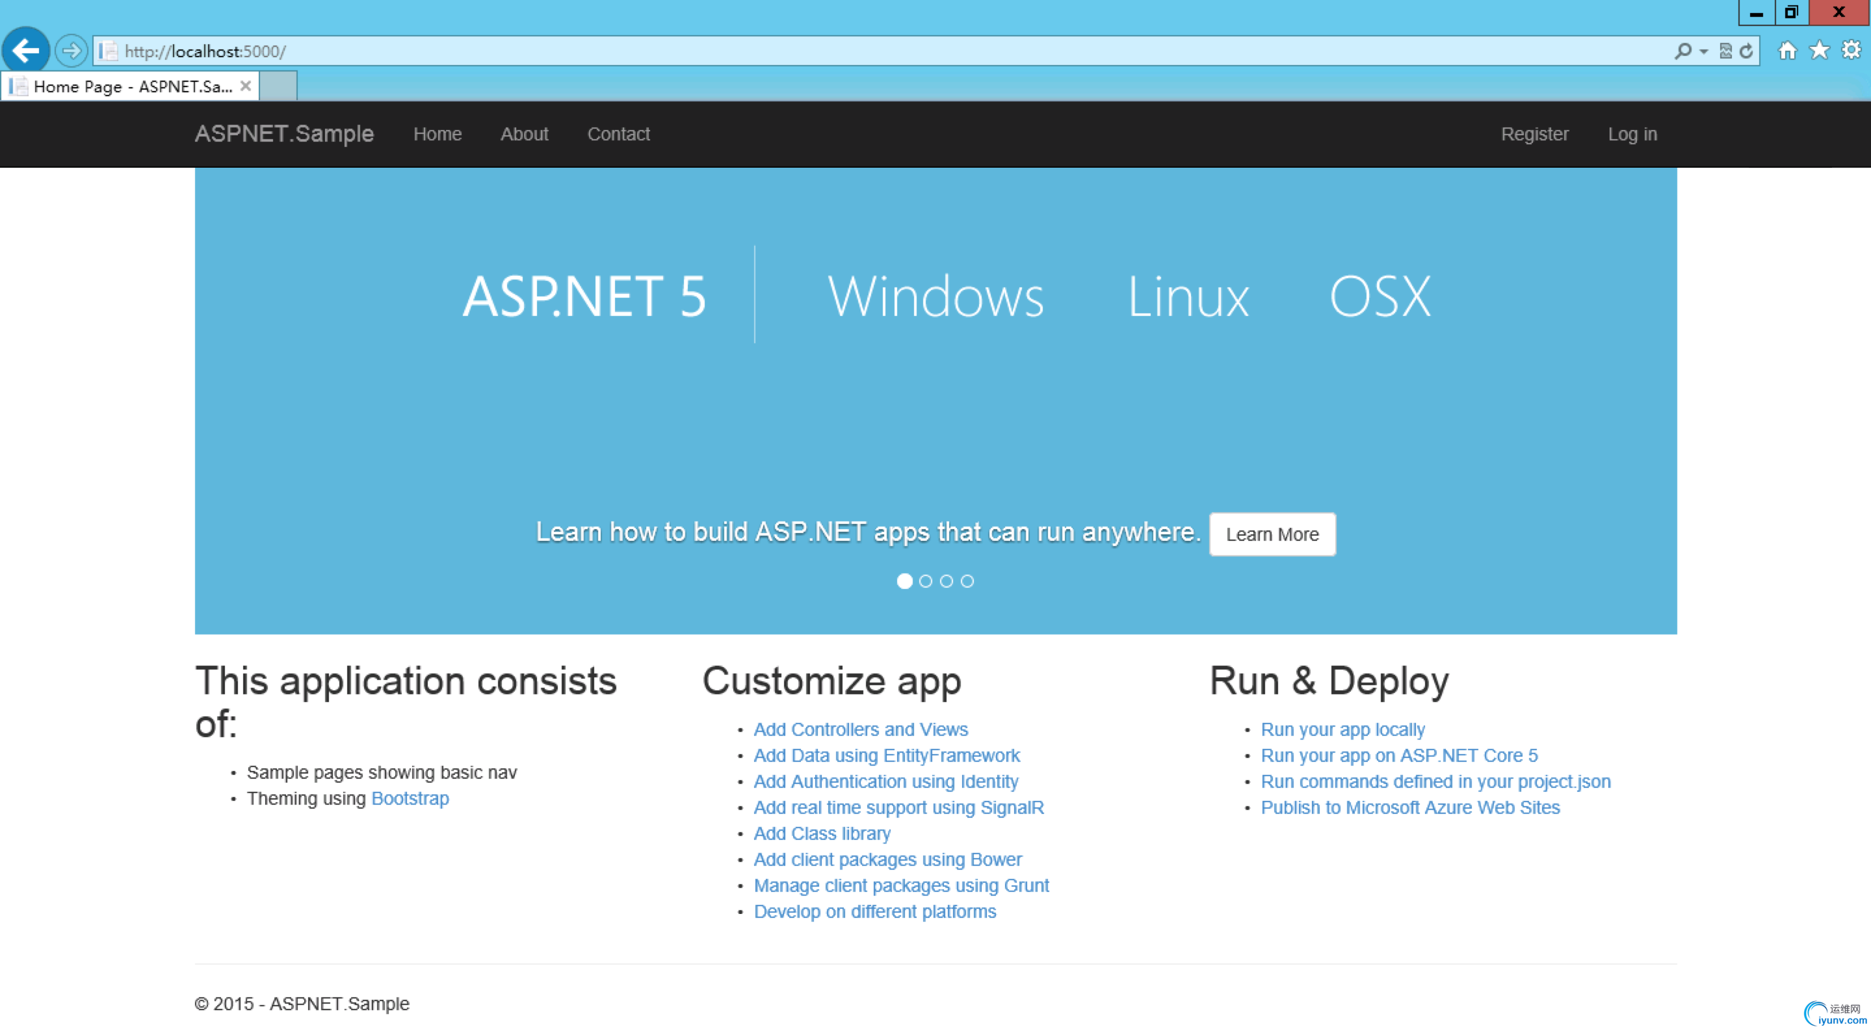
Task: Click the browser back arrow button
Action: 25,51
